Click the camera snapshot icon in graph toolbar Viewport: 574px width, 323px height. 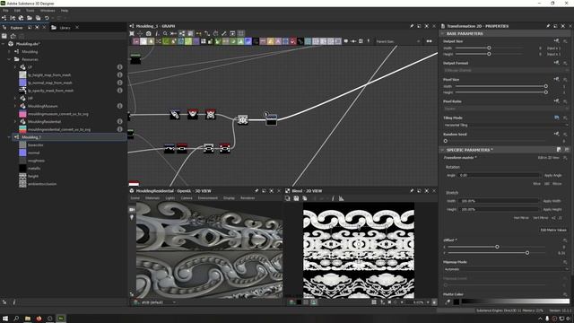pyautogui.click(x=148, y=33)
